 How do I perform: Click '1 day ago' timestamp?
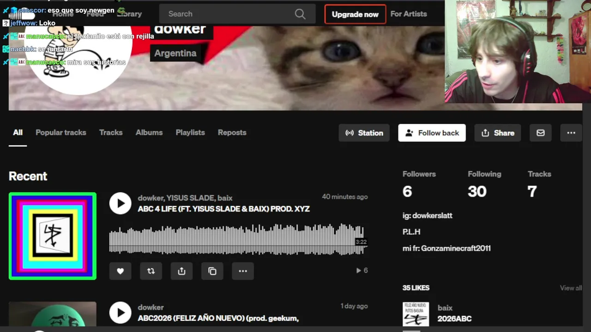point(354,306)
